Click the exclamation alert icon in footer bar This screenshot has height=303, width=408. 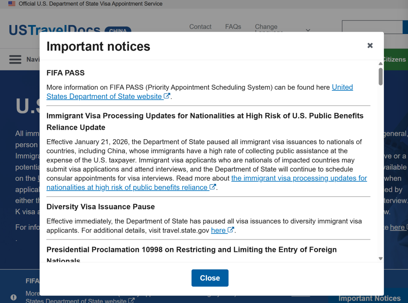tap(14, 297)
